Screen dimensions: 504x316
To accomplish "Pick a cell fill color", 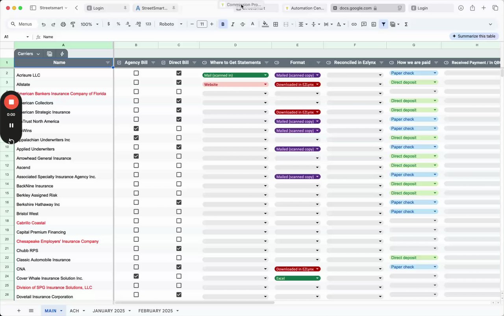I will (265, 24).
